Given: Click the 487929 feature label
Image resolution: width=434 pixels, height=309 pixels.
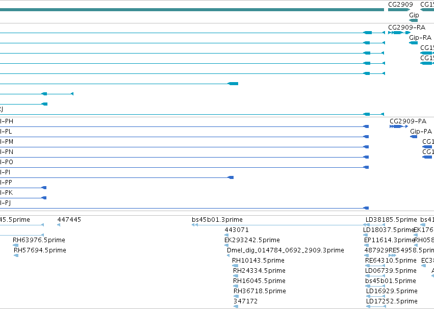Looking at the screenshot, I should (376, 250).
